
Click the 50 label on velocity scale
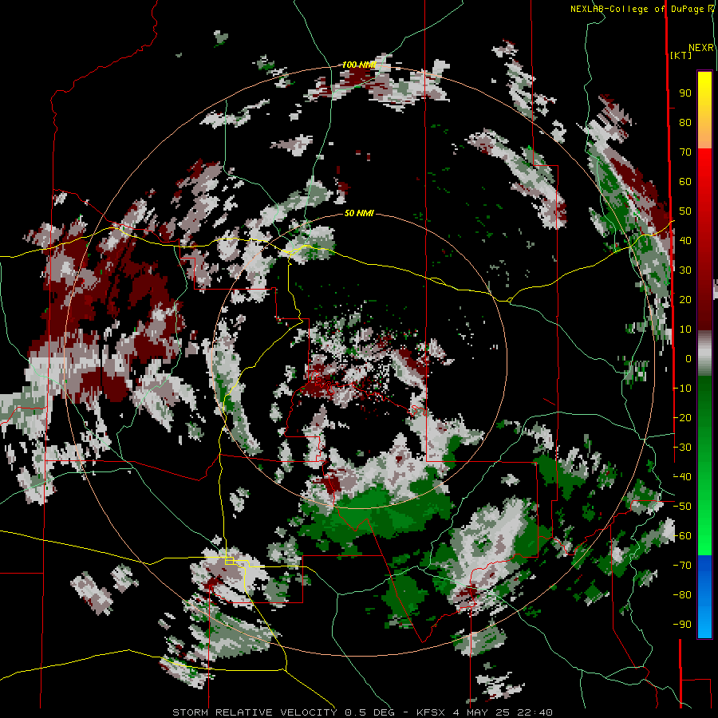(685, 211)
